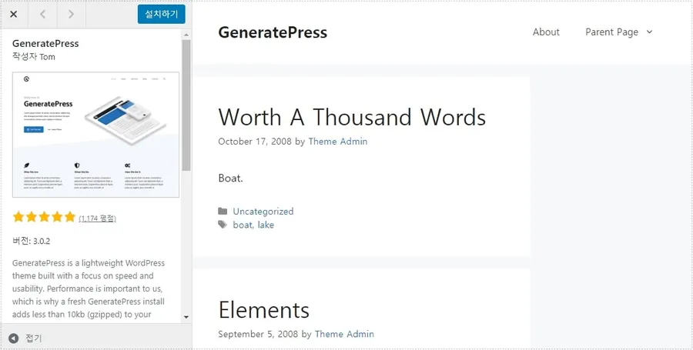Click the 설치하기 install button
This screenshot has width=693, height=350.
coord(162,14)
